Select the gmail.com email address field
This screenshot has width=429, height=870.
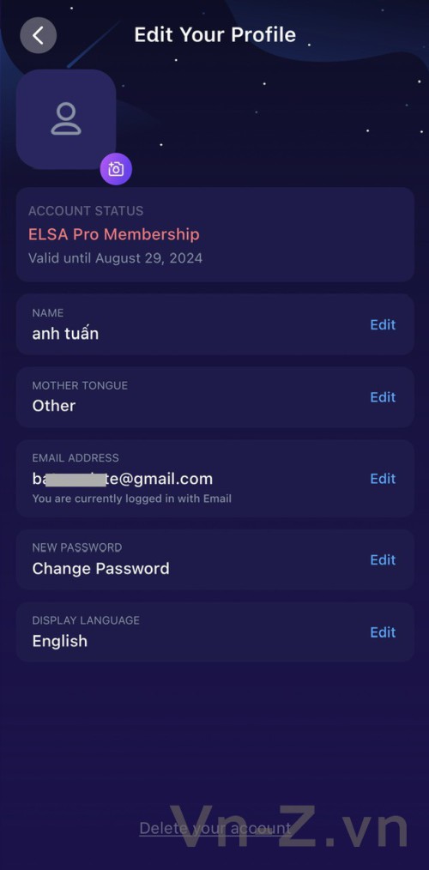pos(214,478)
